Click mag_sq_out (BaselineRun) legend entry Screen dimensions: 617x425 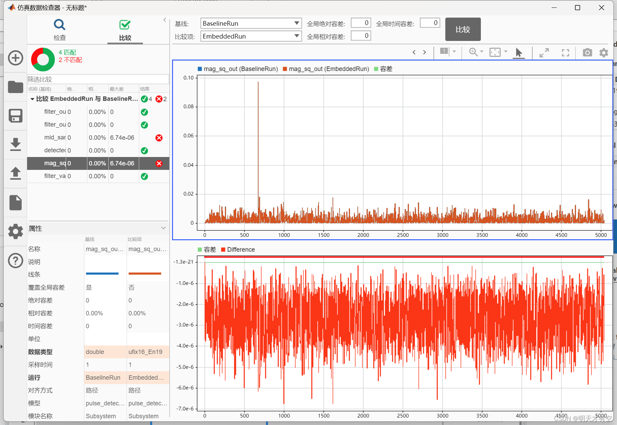pos(238,69)
